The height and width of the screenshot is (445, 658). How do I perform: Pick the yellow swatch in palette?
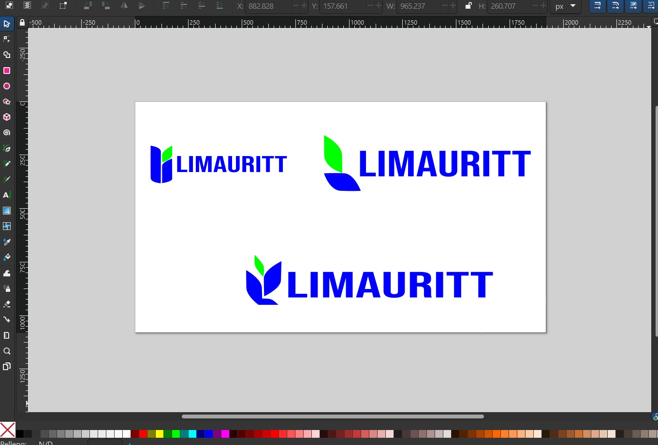coord(159,434)
